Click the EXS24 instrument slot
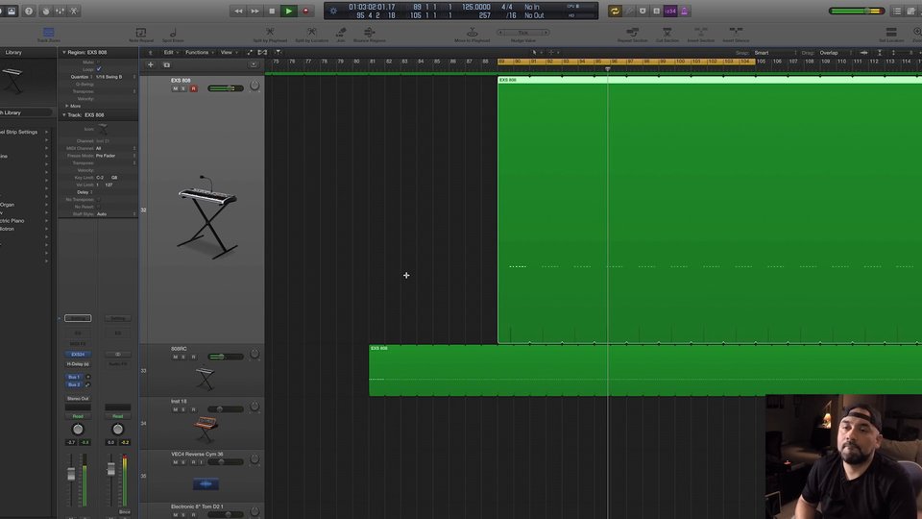This screenshot has height=519, width=922. [78, 355]
